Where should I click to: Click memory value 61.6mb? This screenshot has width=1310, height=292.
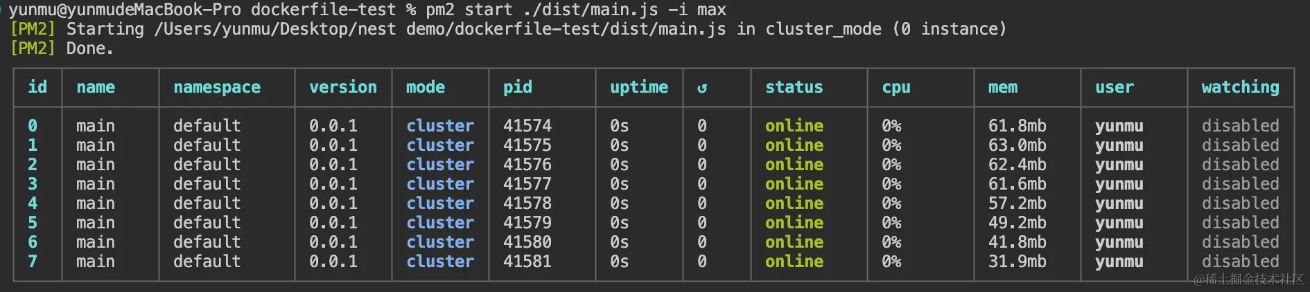(x=1018, y=184)
